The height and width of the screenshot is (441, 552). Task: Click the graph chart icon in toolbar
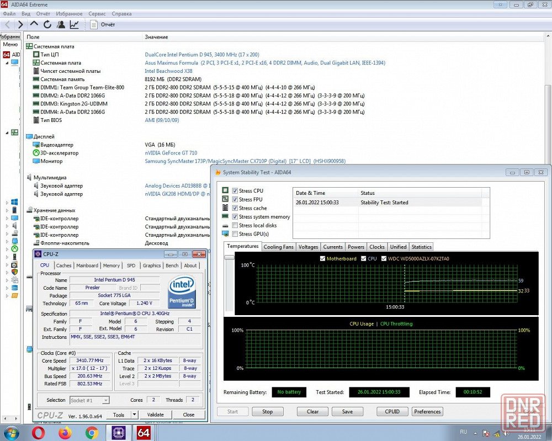pos(74,24)
